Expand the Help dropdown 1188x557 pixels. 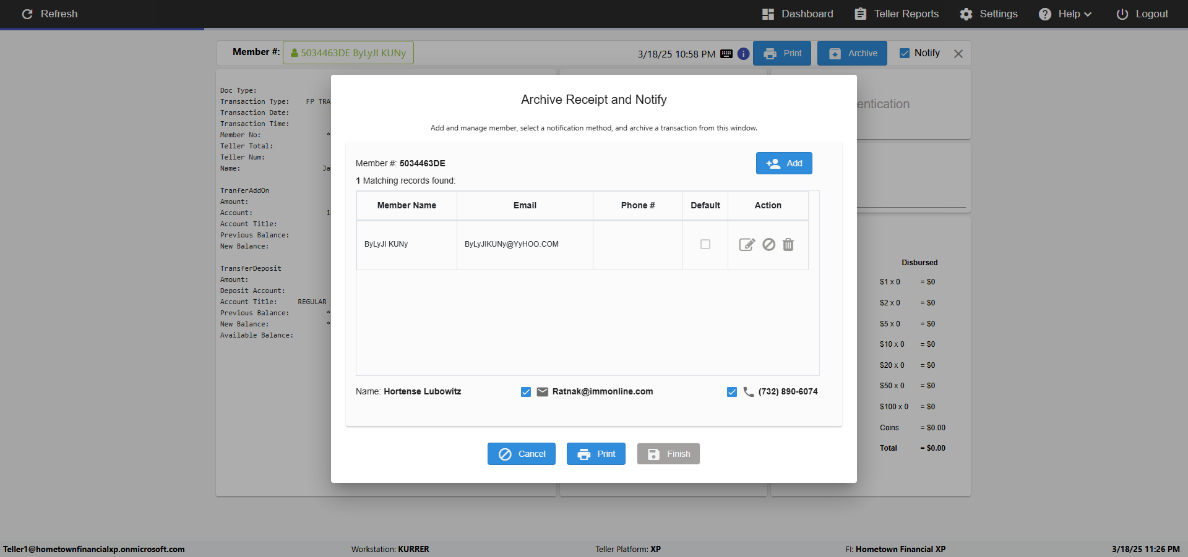click(x=1065, y=14)
